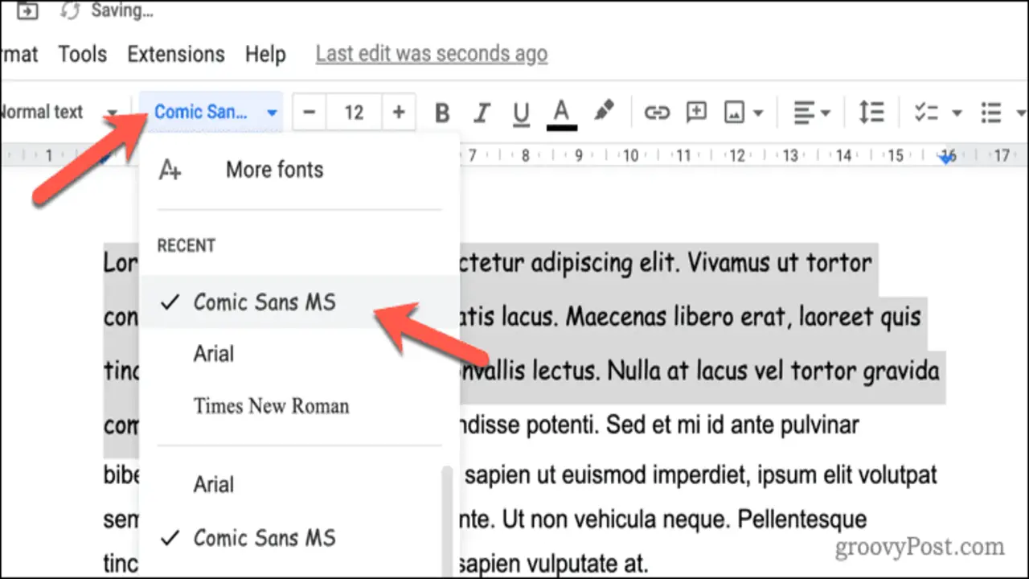Open the highlight color marker tool

[604, 112]
